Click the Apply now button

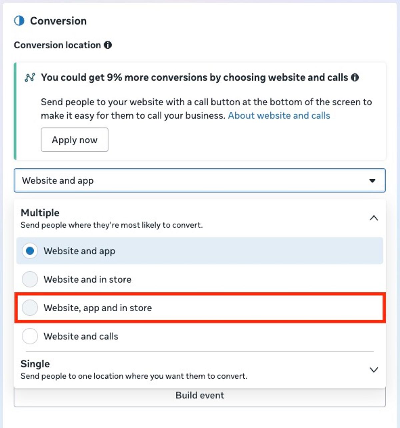75,140
